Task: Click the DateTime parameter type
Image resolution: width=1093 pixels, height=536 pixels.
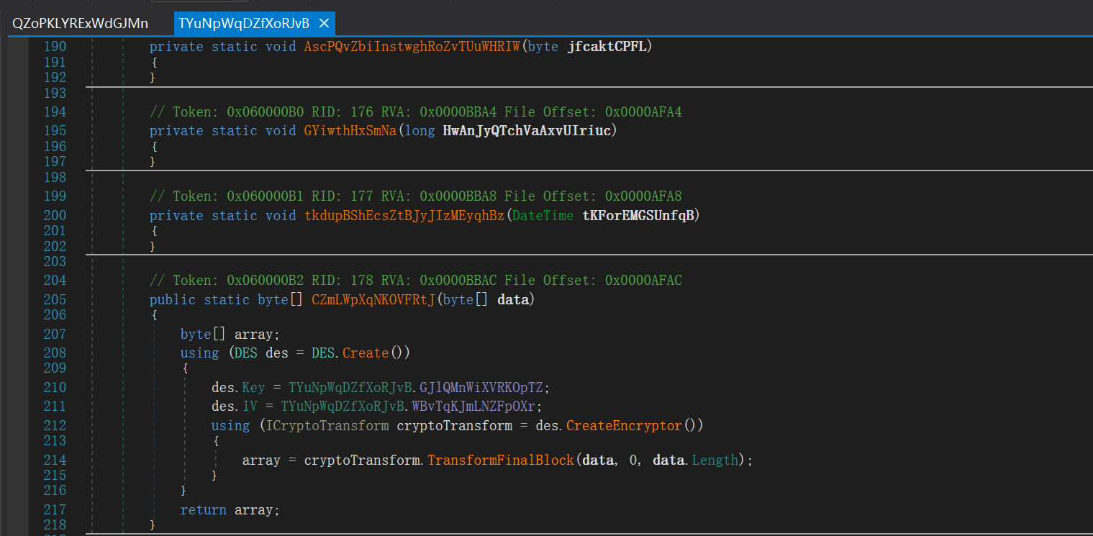Action: pos(543,216)
